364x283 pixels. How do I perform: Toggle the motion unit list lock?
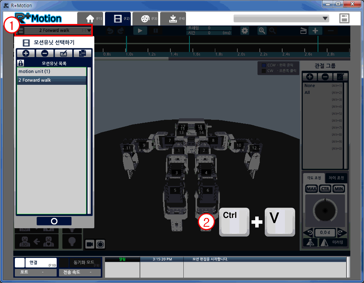(x=21, y=63)
